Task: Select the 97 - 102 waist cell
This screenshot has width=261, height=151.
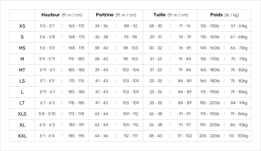Action: (x=185, y=136)
